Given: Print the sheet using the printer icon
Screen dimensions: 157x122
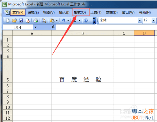Looking at the screenshot, I should click(35, 20).
